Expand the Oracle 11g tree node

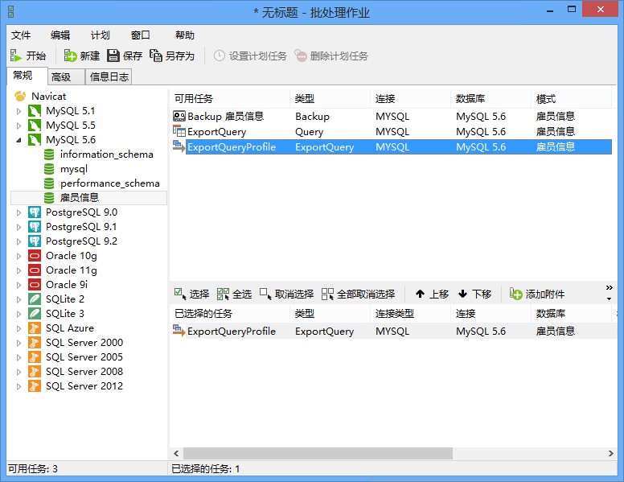[x=18, y=270]
